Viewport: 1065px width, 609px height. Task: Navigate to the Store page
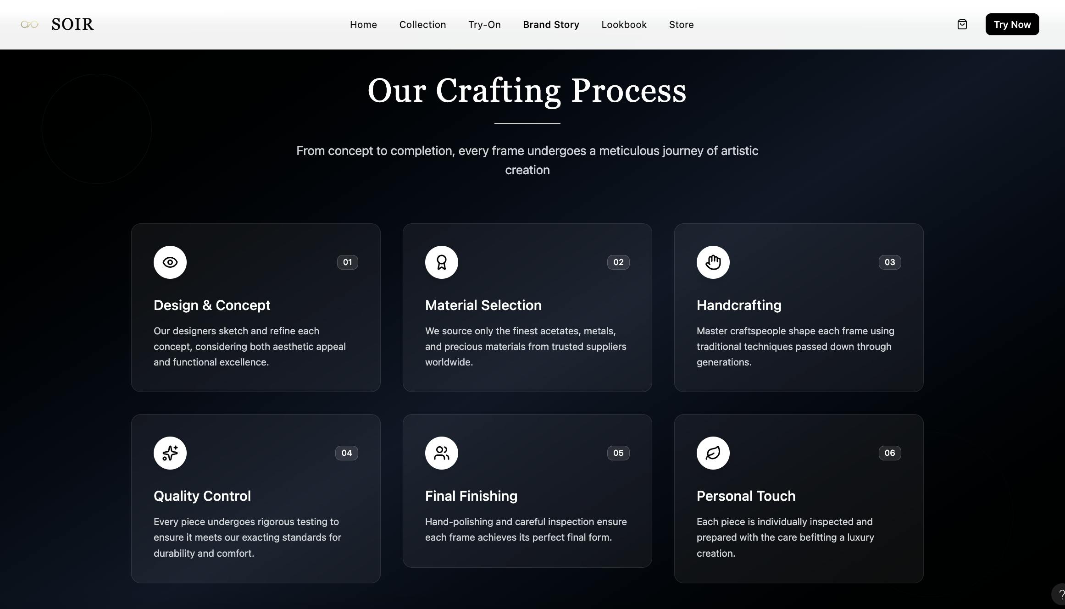(681, 25)
